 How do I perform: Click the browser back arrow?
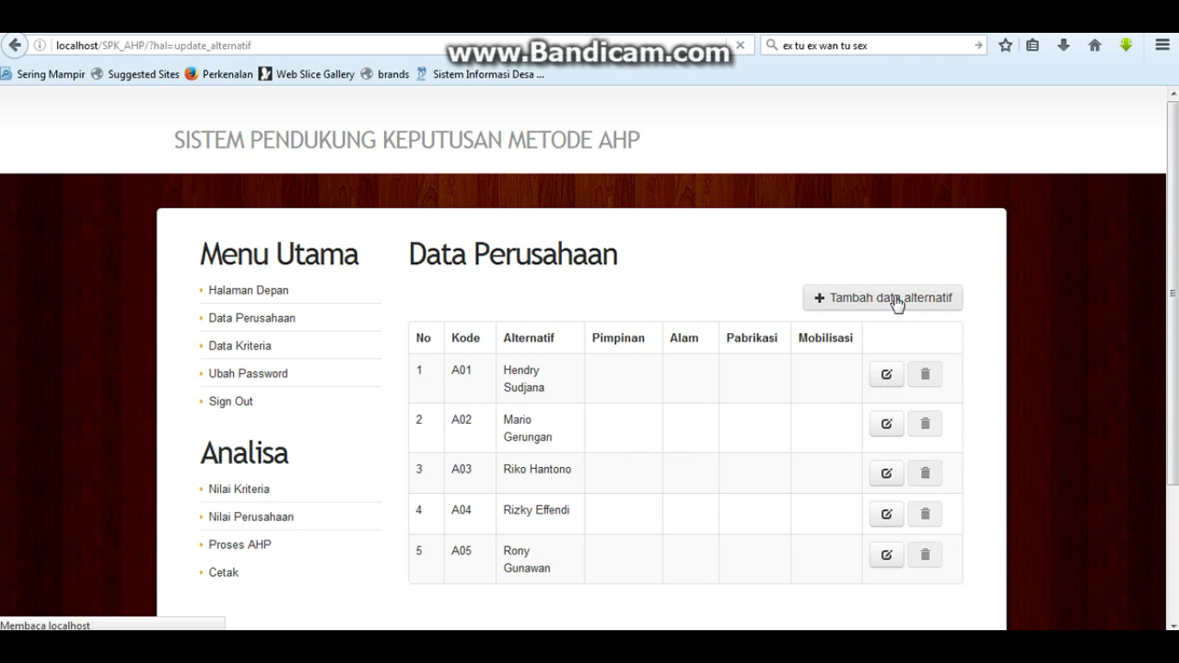[x=15, y=46]
